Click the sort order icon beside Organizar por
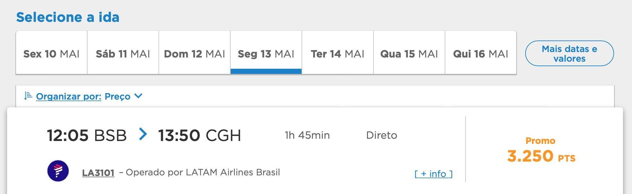 click(28, 96)
